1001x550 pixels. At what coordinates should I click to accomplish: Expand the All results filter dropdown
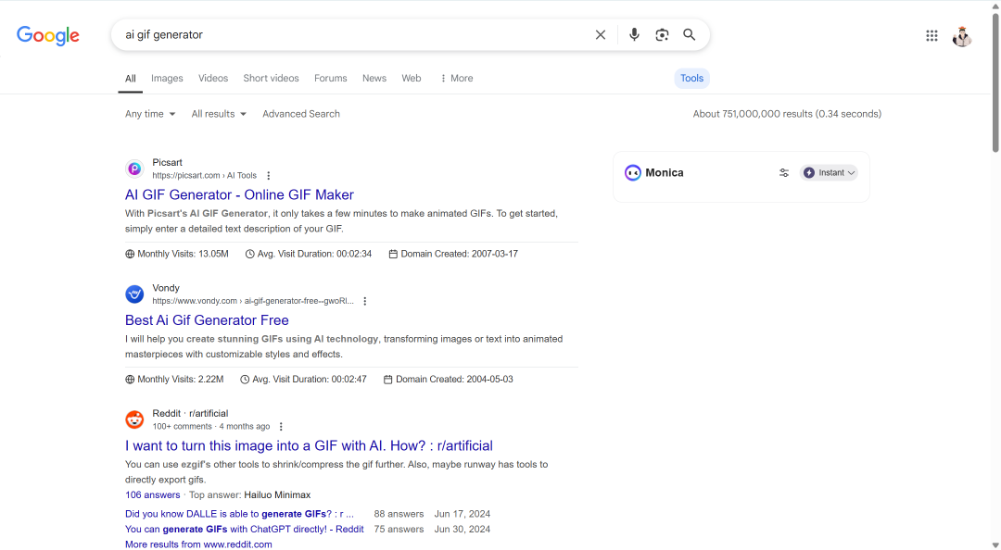219,114
